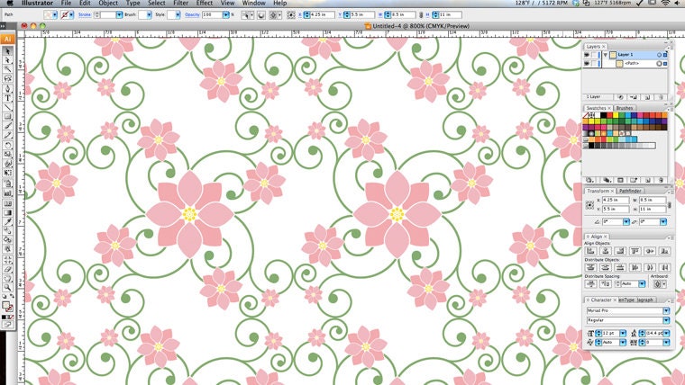Pick the yellow swatch in first row
Screen dimensions: 685x385
[x=616, y=115]
